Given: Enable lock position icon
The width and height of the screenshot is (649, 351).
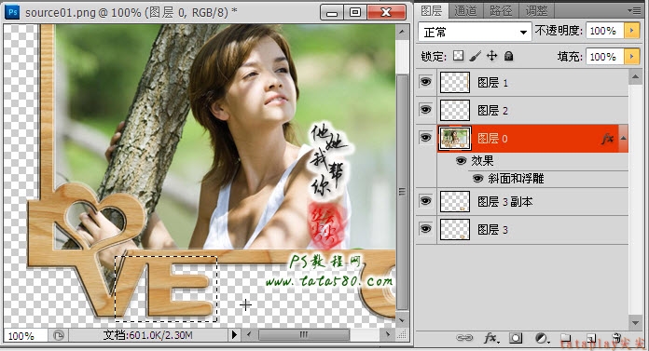Looking at the screenshot, I should coord(491,56).
